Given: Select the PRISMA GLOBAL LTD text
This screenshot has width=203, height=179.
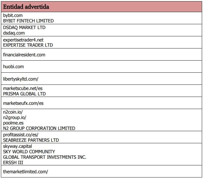Looking at the screenshot, I should (24, 94).
